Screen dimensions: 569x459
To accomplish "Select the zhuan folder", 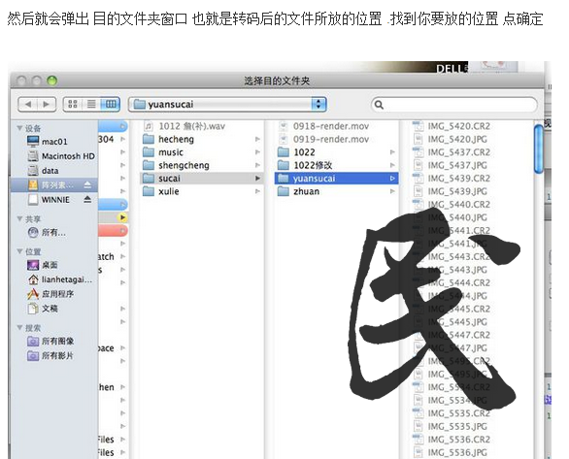I will pyautogui.click(x=299, y=191).
